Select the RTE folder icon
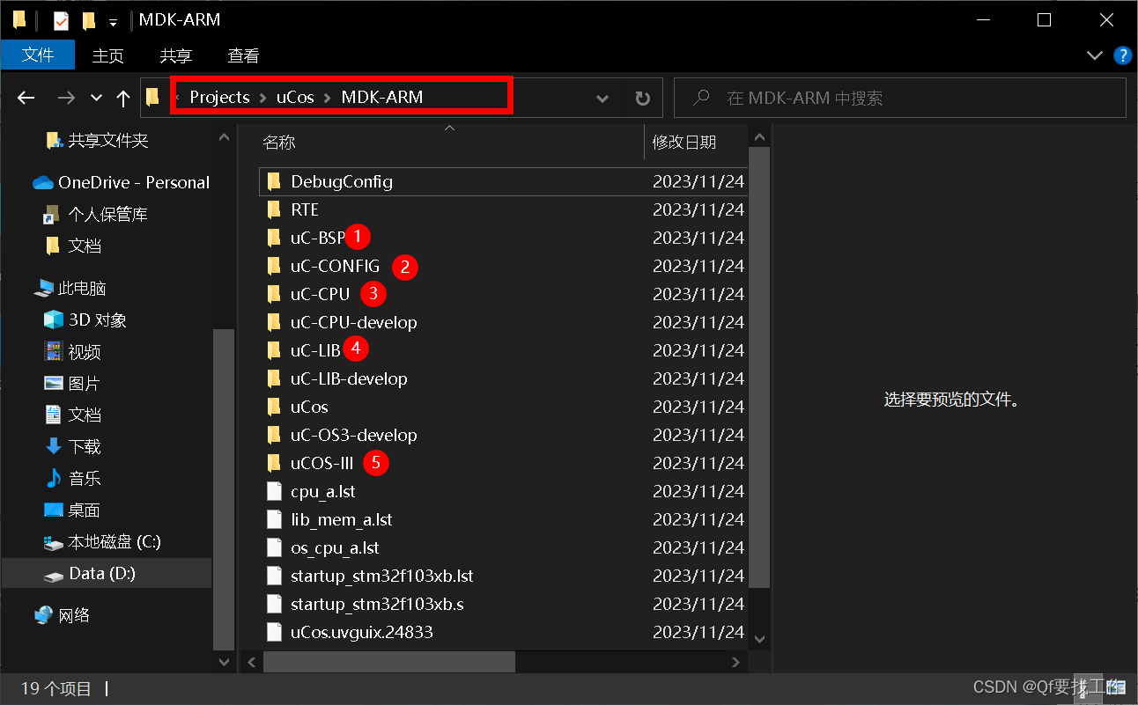 [x=274, y=209]
